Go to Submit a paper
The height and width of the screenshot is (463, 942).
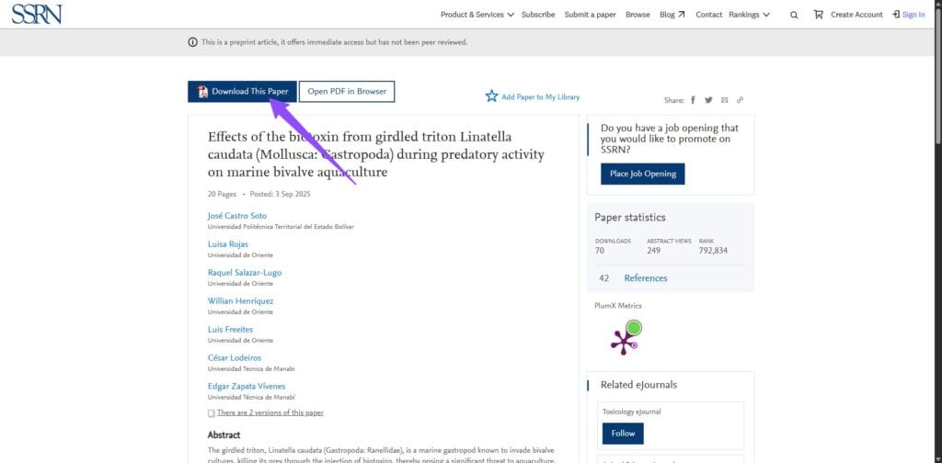tap(590, 15)
